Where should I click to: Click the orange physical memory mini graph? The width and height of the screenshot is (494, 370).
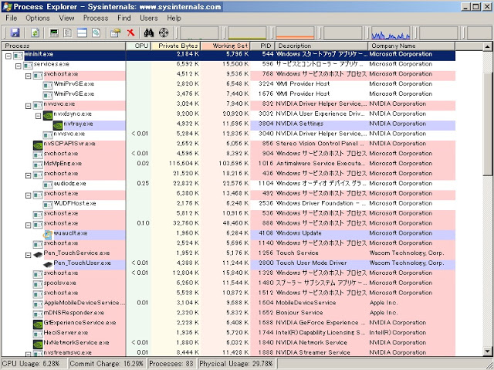pyautogui.click(x=295, y=32)
